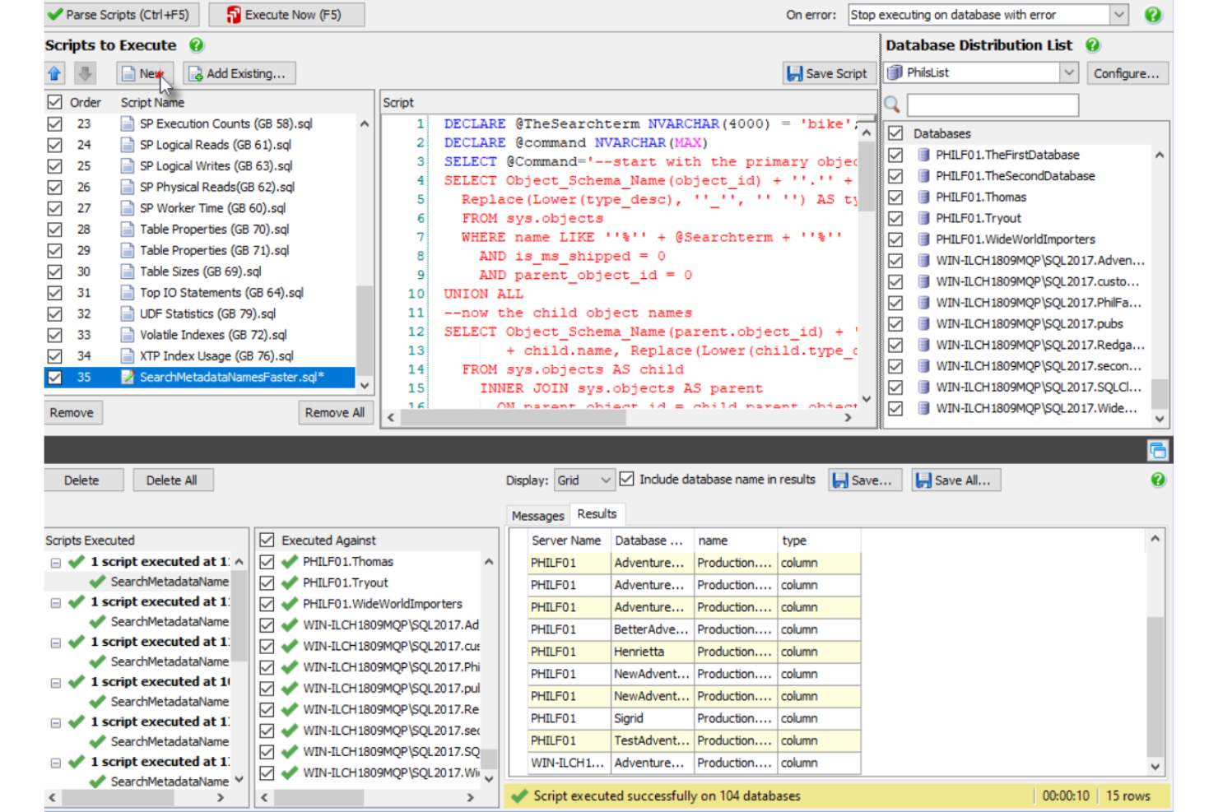Switch to the Messages tab
Image resolution: width=1218 pixels, height=812 pixels.
[537, 515]
